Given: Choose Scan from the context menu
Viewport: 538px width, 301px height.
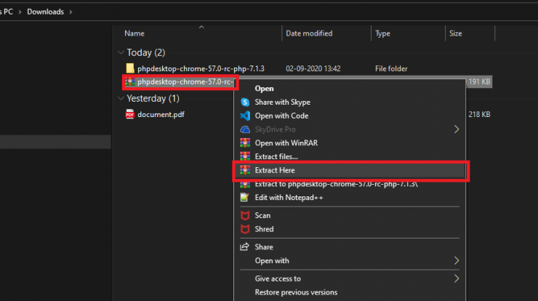Looking at the screenshot, I should click(262, 215).
